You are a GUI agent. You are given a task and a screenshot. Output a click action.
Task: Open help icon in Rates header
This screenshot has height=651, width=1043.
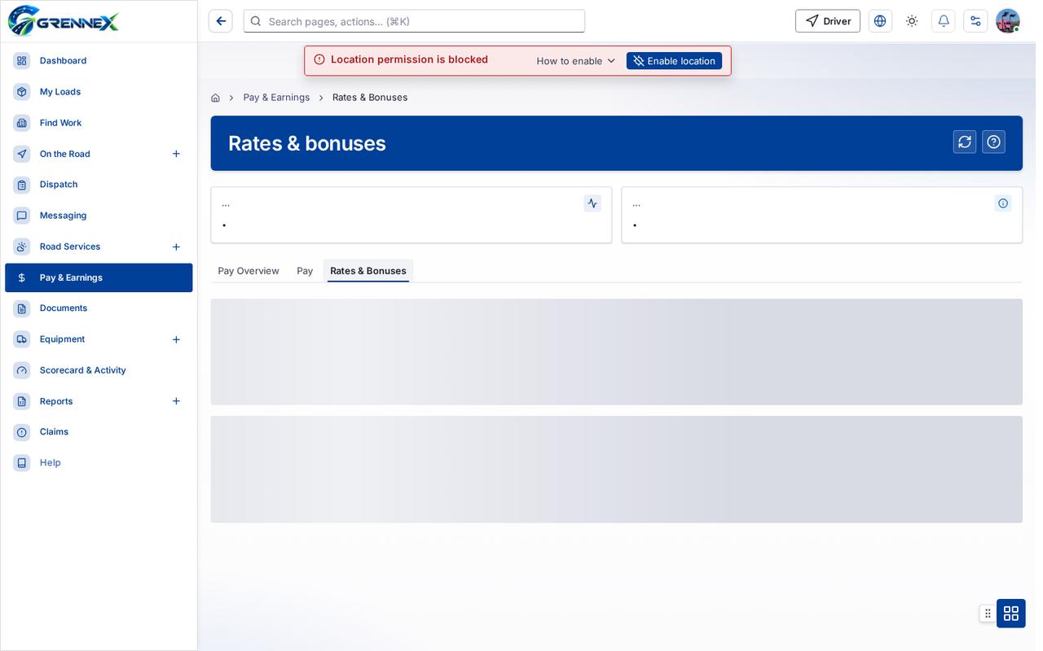(x=993, y=142)
